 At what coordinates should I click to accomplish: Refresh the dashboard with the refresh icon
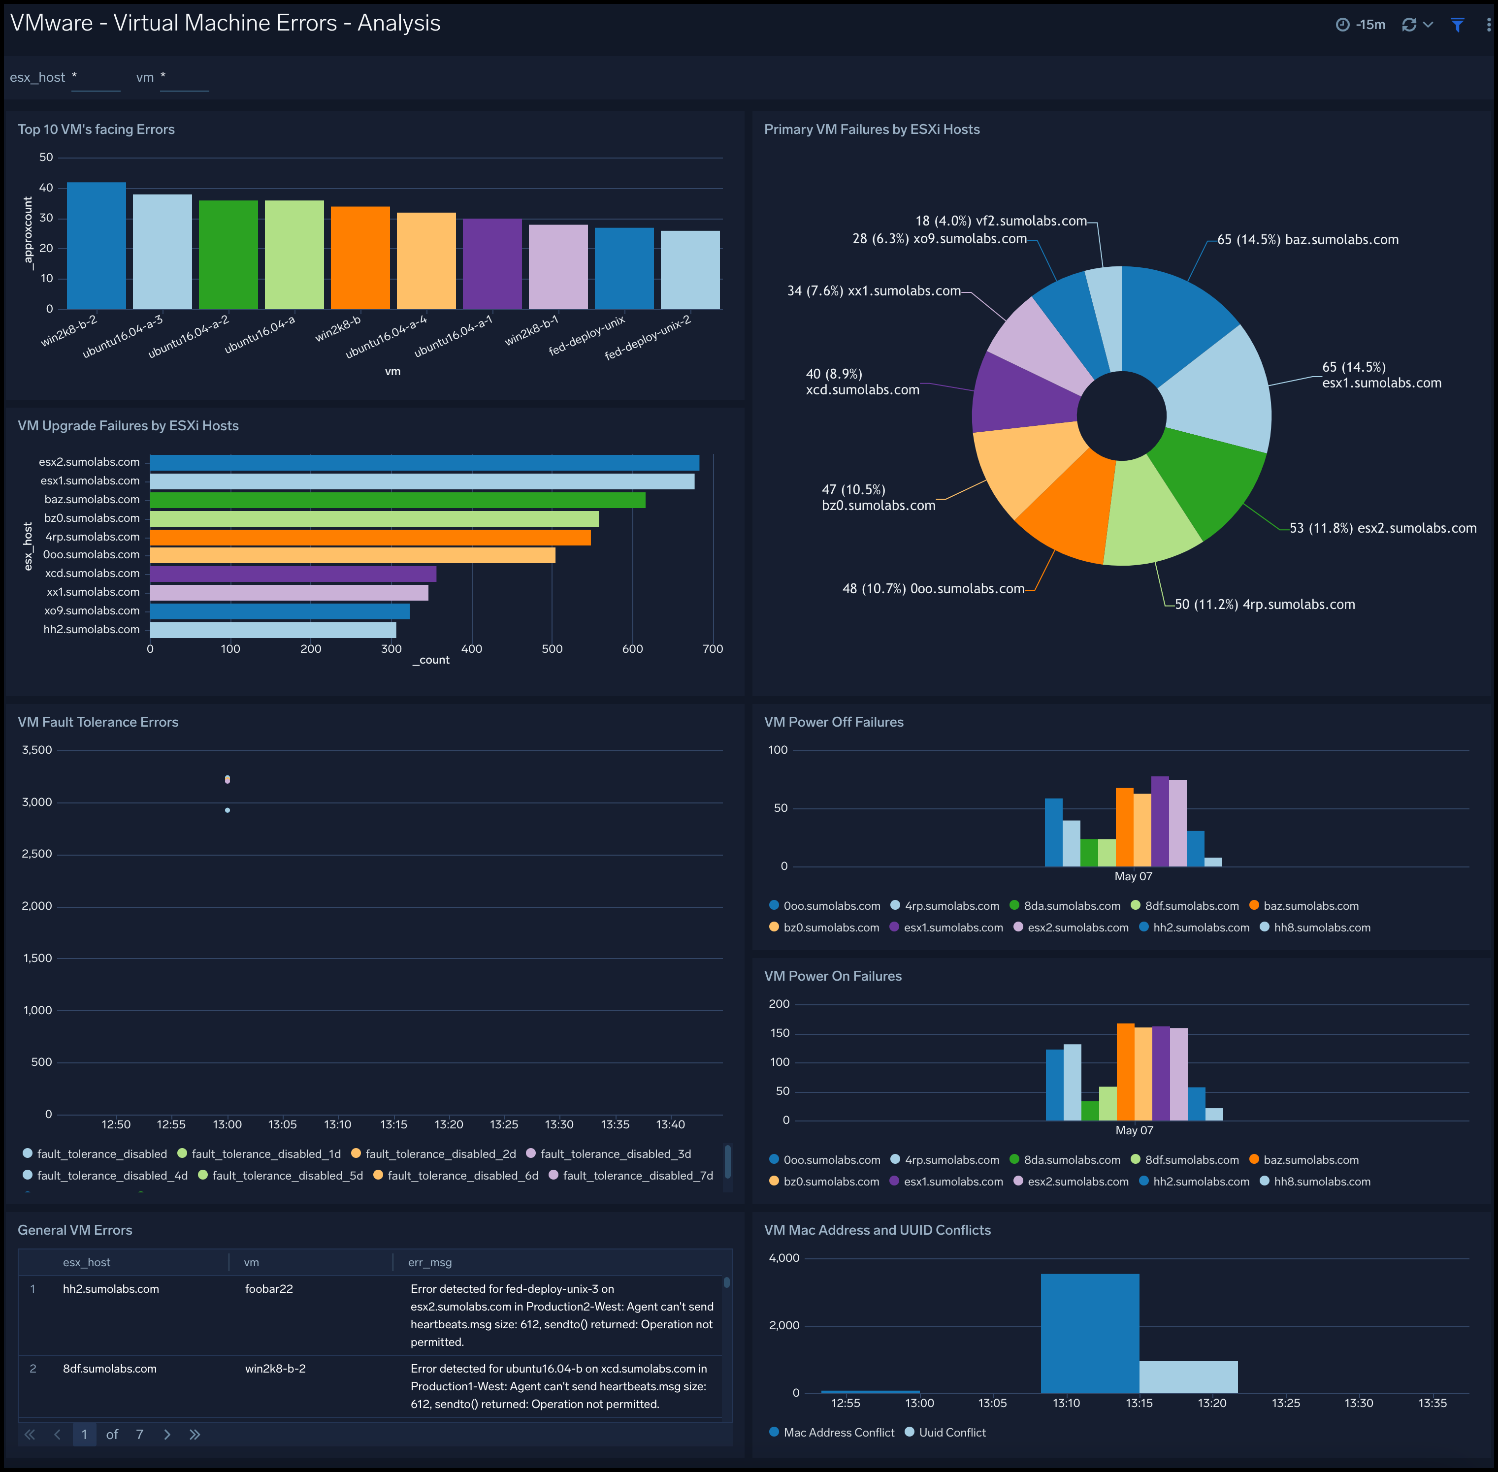tap(1409, 24)
